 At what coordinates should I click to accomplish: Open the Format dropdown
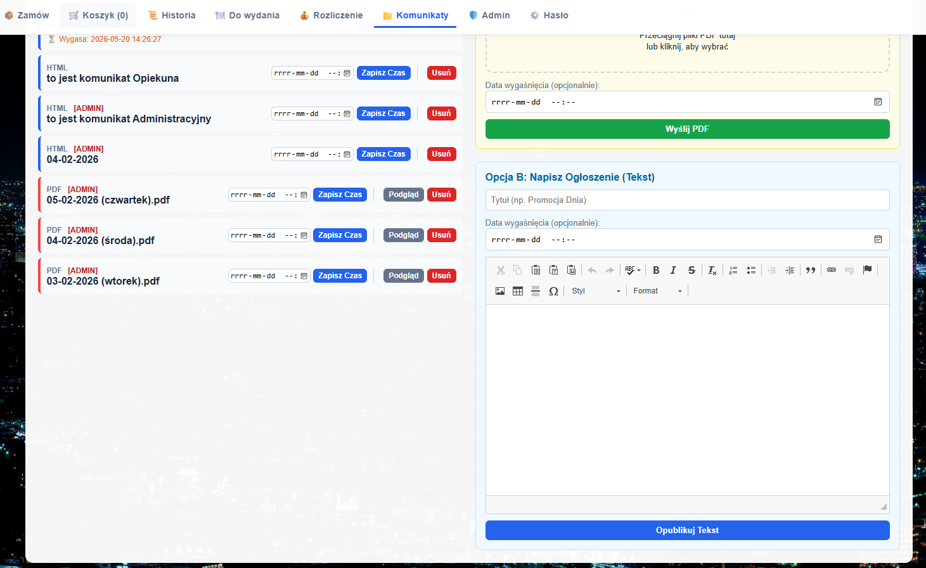coord(658,291)
